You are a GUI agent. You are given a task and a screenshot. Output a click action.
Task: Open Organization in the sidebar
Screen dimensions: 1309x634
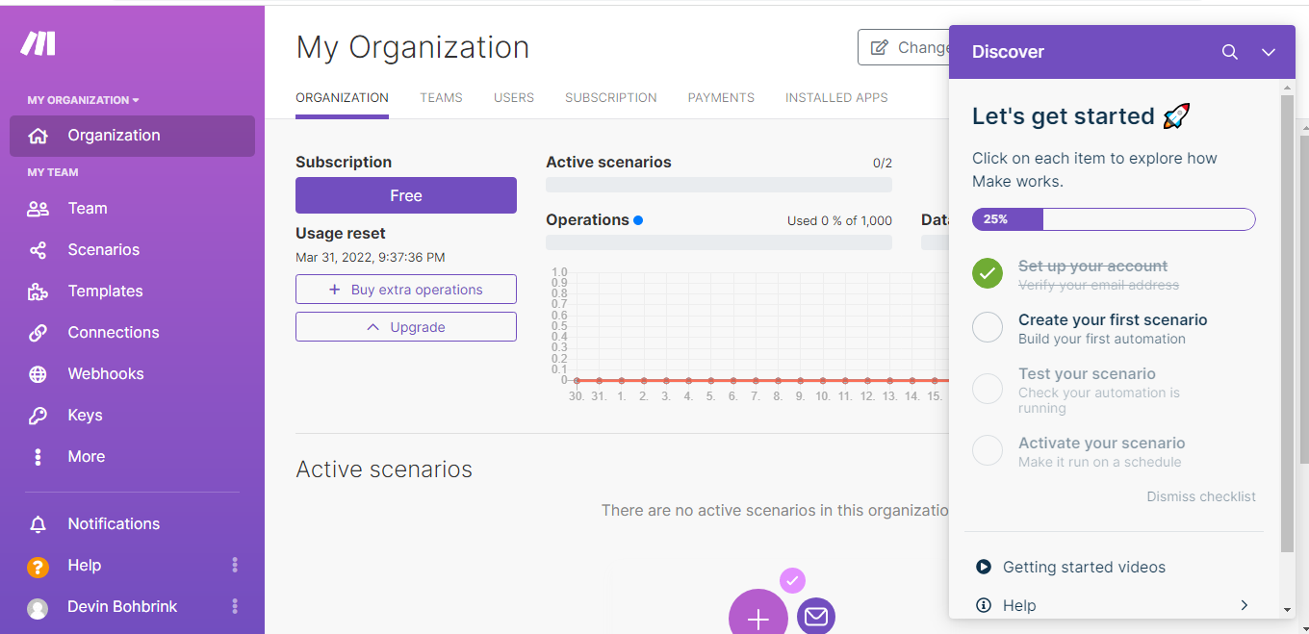pyautogui.click(x=133, y=136)
